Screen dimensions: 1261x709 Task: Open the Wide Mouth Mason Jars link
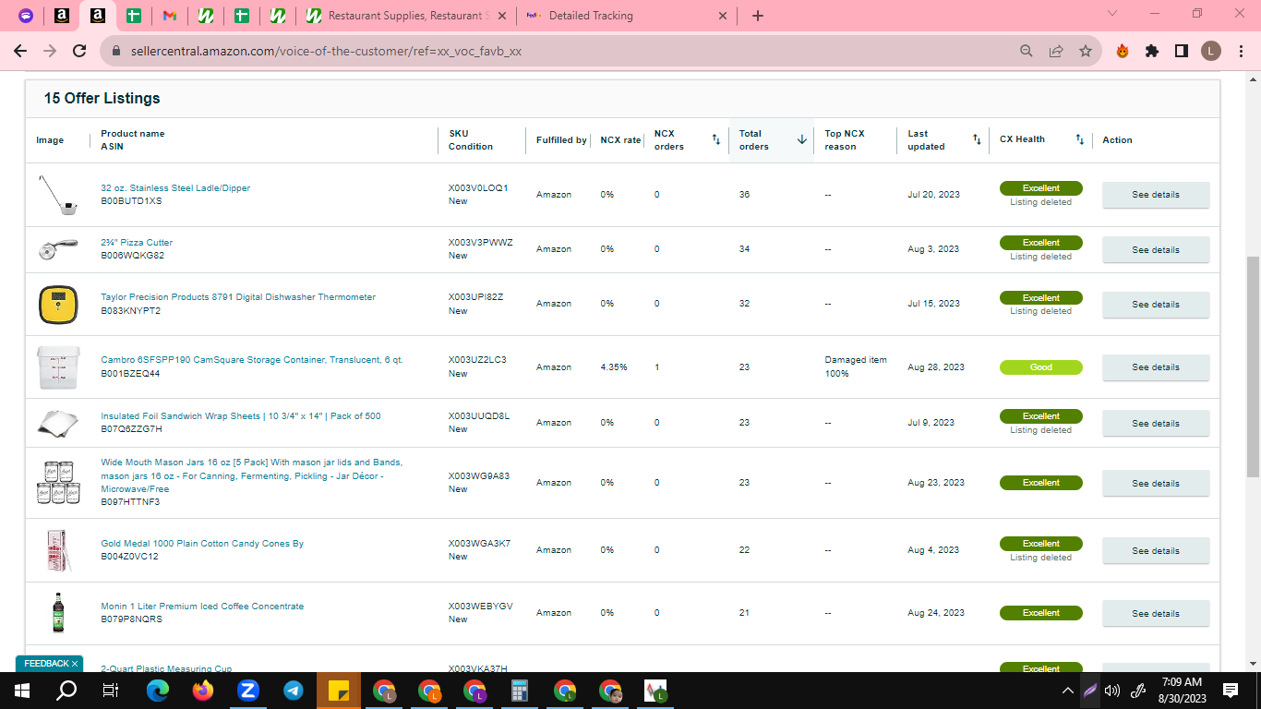coord(252,475)
